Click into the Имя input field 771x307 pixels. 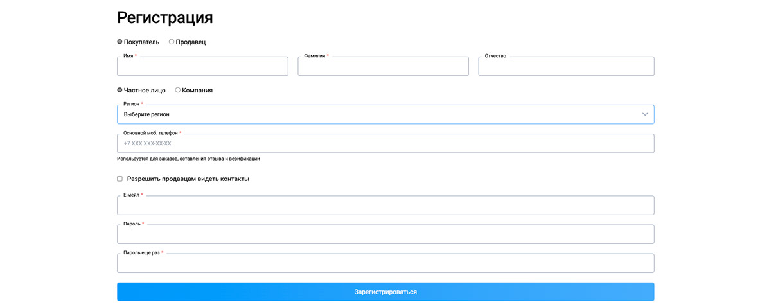pyautogui.click(x=202, y=67)
